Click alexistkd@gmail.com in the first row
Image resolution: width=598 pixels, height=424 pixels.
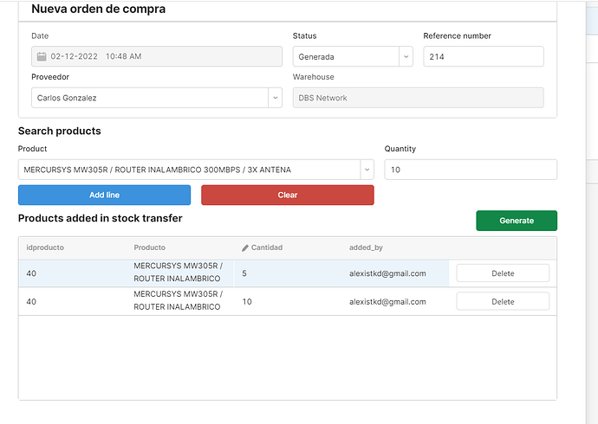387,273
